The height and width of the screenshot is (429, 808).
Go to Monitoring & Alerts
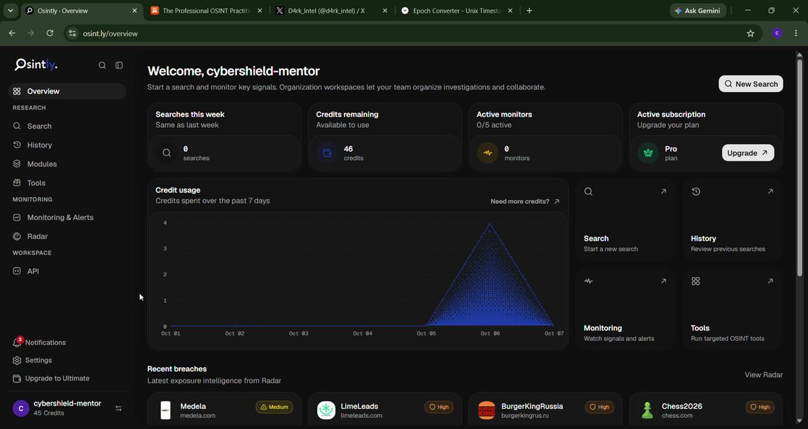click(67, 218)
